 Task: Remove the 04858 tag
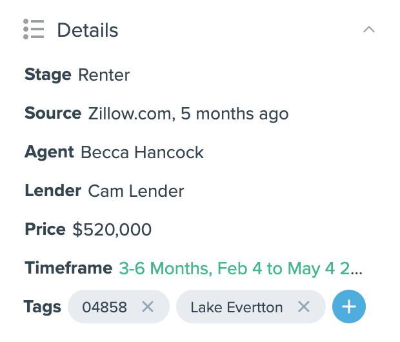148,307
